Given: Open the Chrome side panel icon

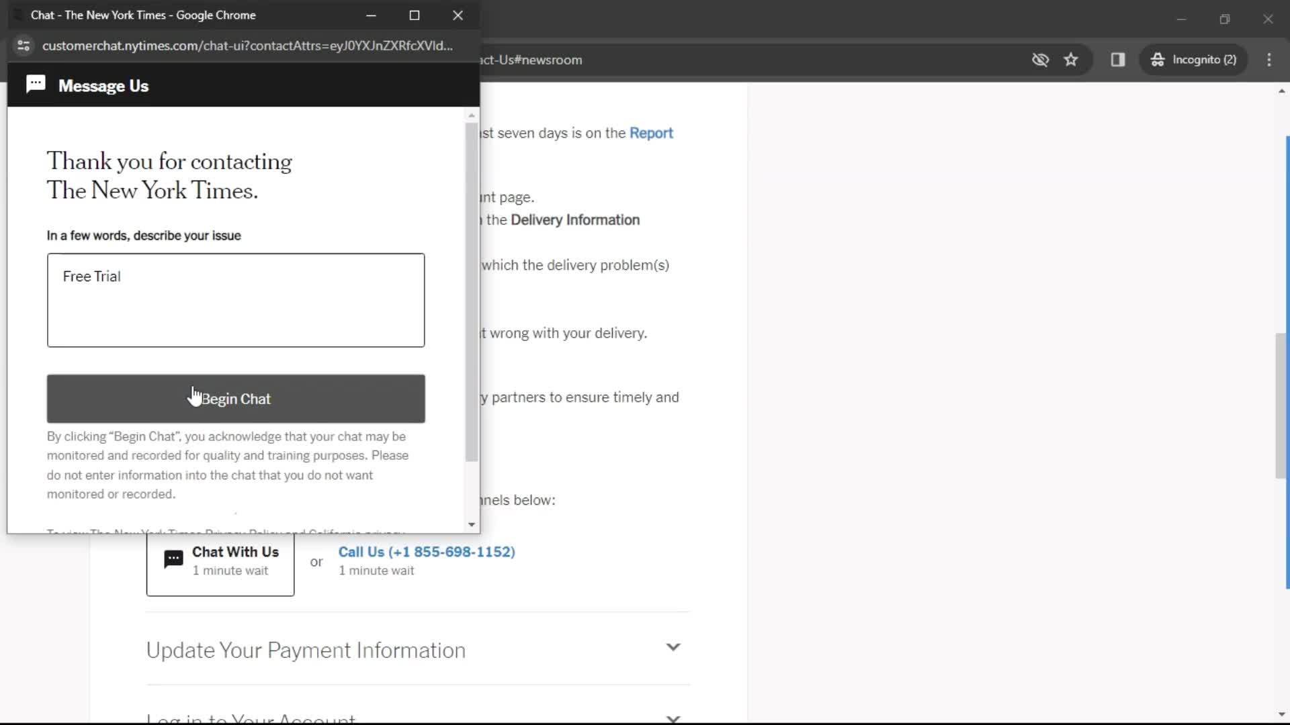Looking at the screenshot, I should (1118, 60).
